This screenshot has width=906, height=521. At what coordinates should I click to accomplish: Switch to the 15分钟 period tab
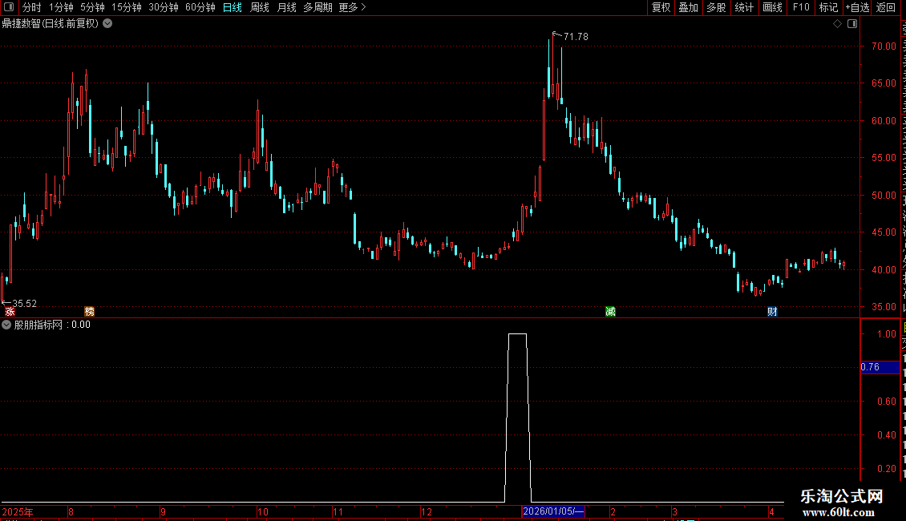pos(127,7)
